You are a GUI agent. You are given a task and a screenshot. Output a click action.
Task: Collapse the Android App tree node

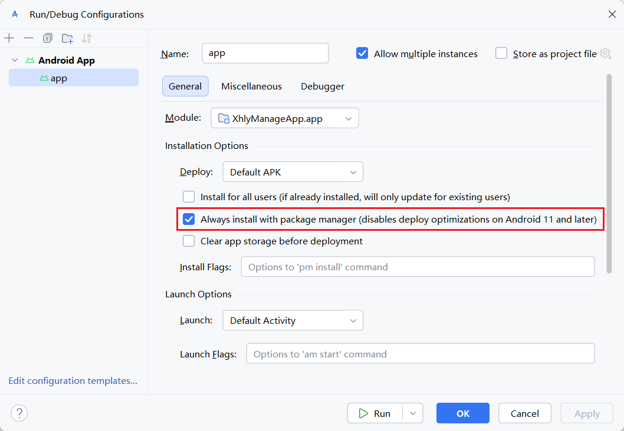tap(15, 60)
